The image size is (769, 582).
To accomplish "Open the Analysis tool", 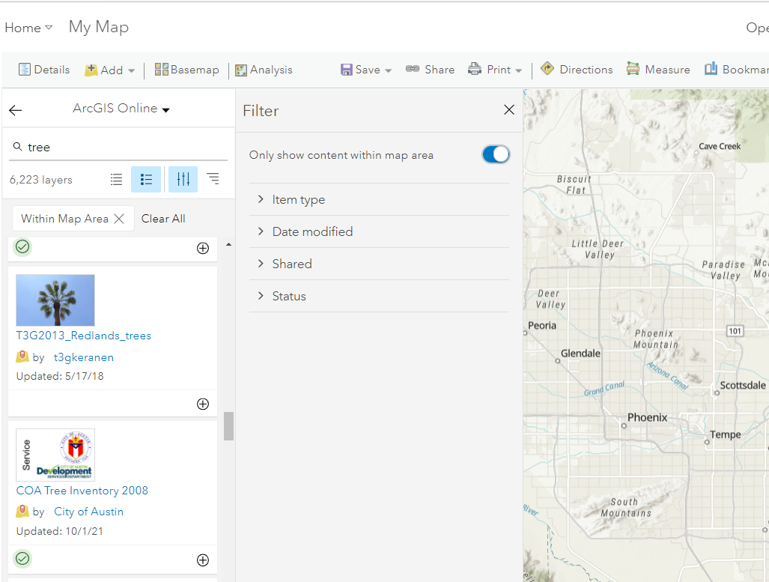I will pos(264,70).
